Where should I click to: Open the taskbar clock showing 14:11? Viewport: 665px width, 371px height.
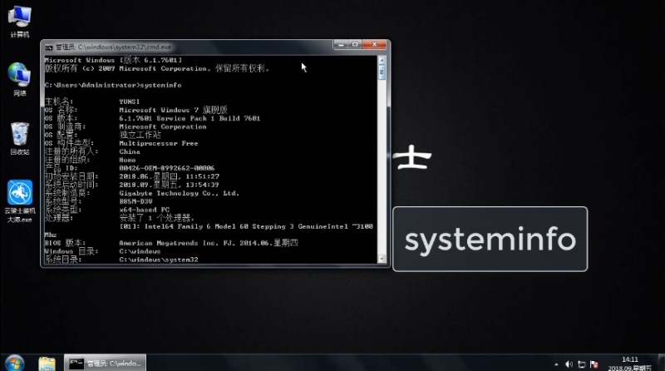630,364
